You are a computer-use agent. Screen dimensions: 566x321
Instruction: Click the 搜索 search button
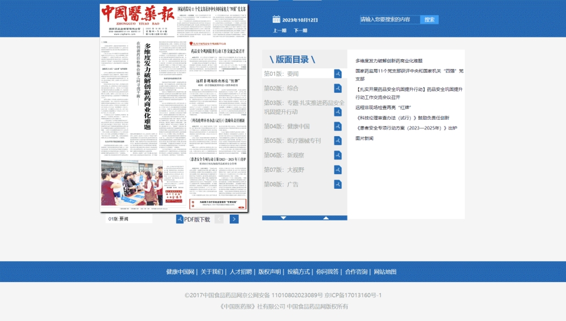pyautogui.click(x=429, y=20)
